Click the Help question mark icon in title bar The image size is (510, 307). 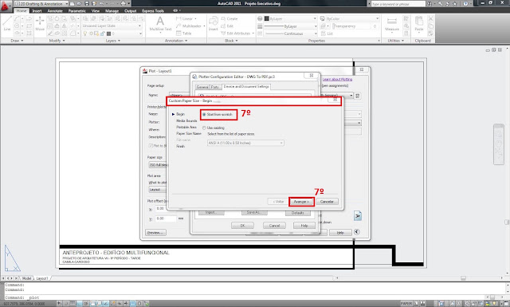click(x=465, y=3)
